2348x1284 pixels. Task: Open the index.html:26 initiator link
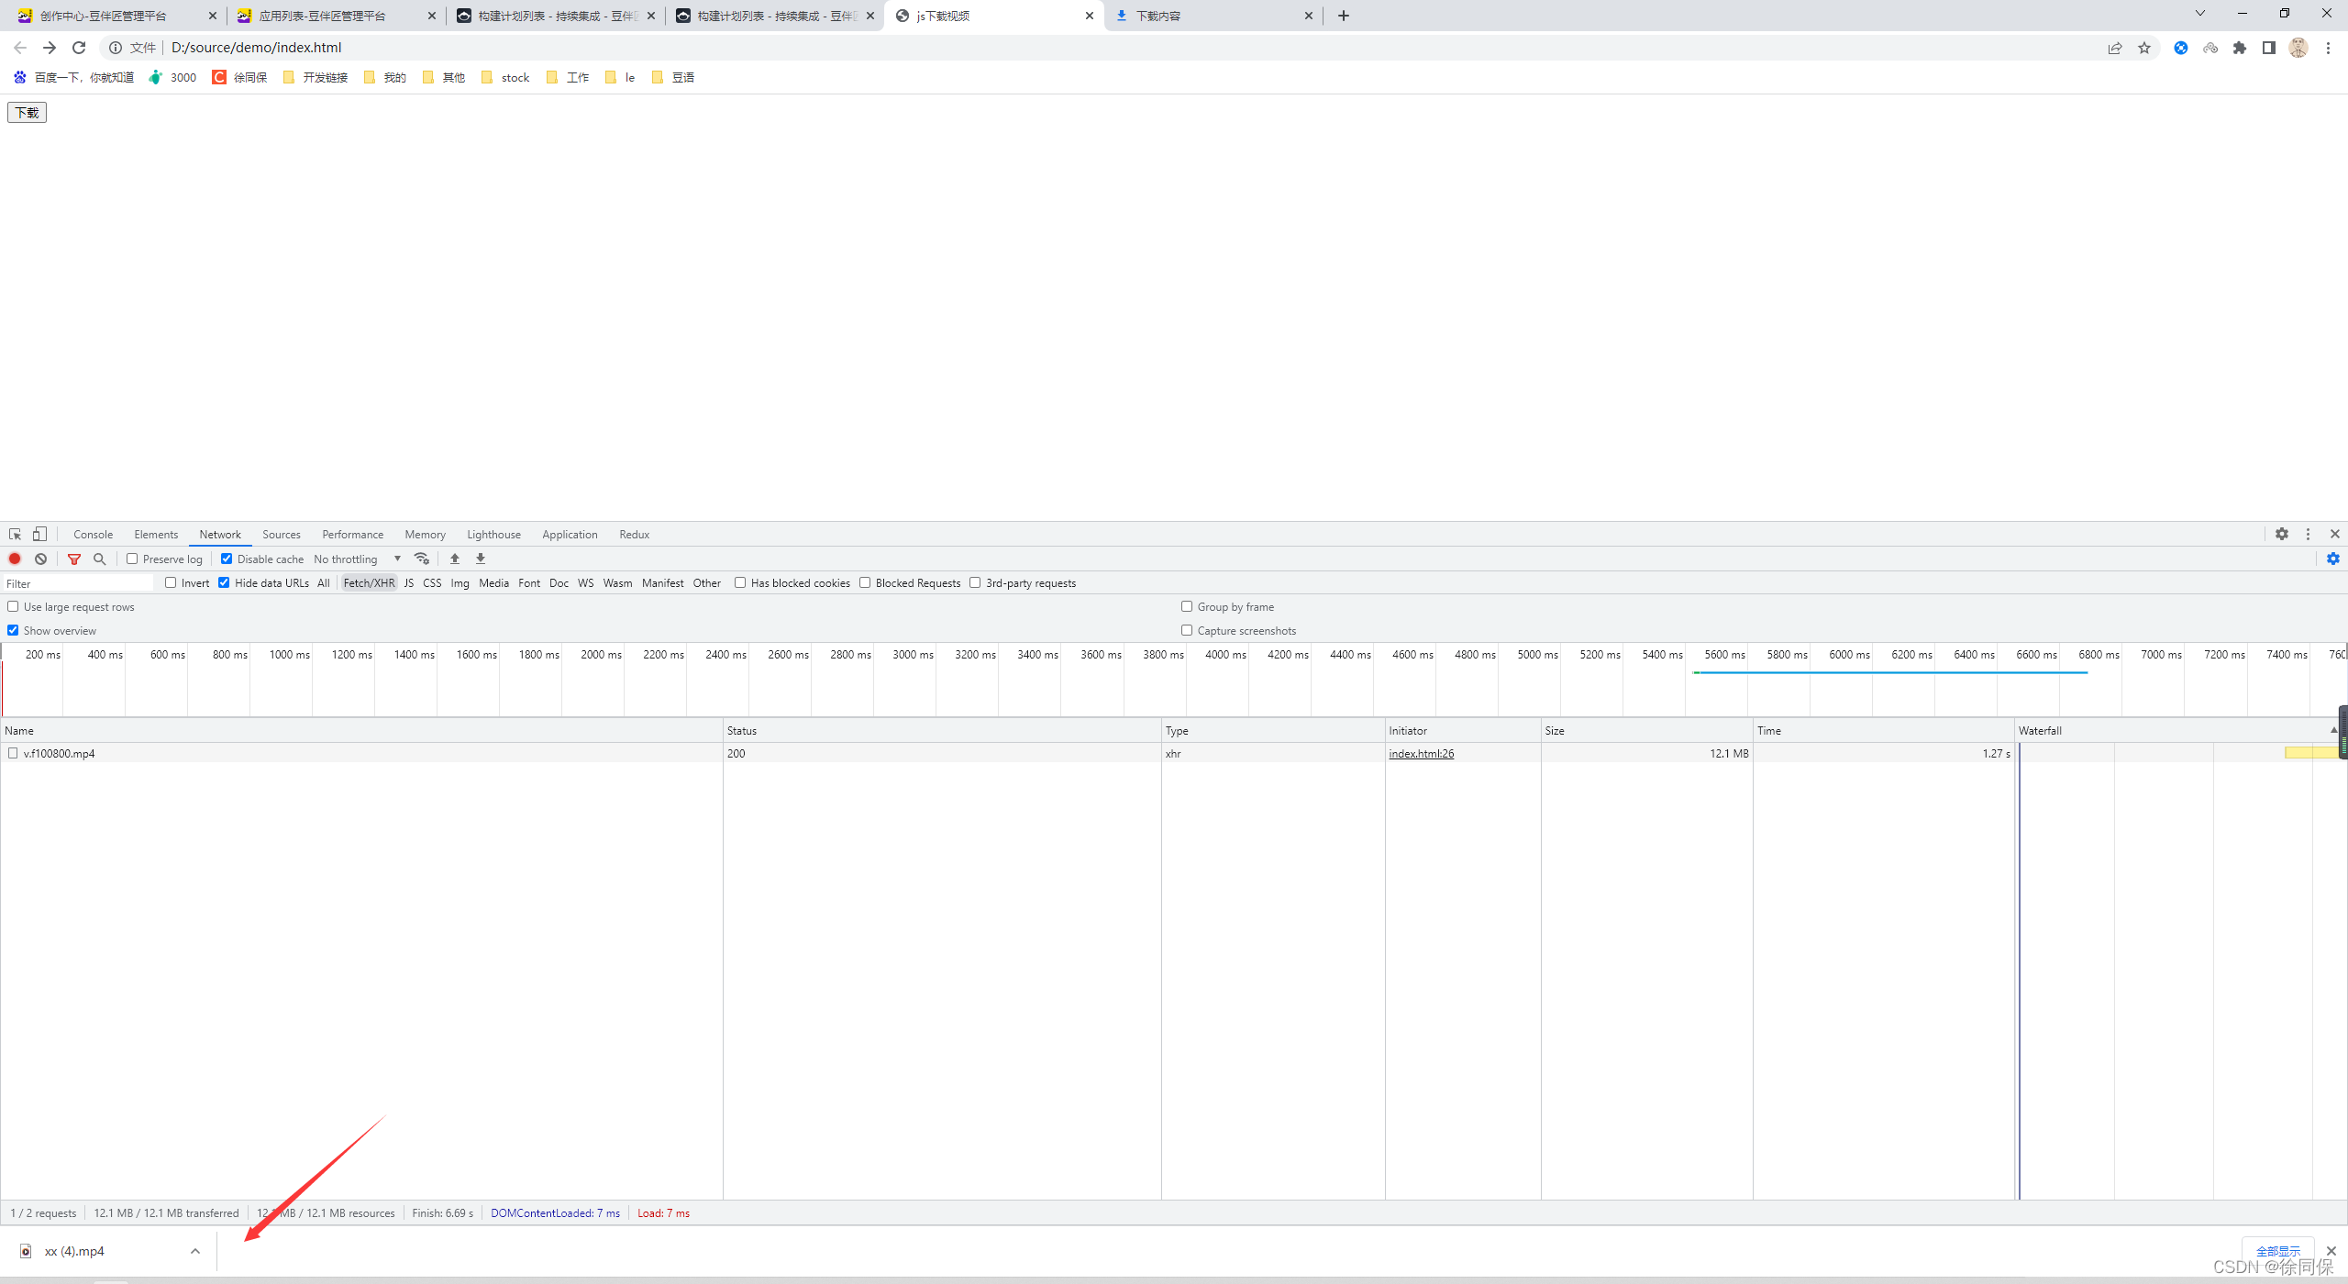[1421, 753]
